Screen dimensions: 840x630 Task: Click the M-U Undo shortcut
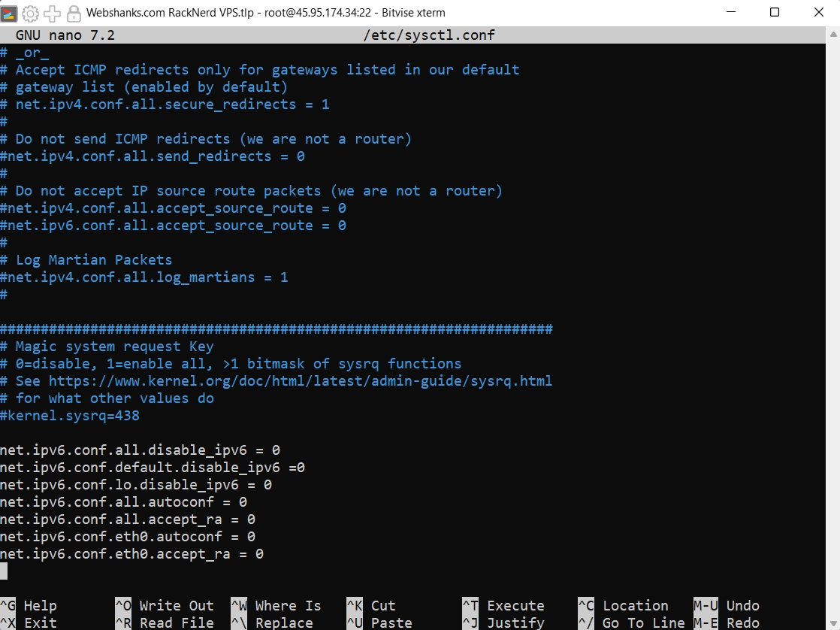pos(726,605)
